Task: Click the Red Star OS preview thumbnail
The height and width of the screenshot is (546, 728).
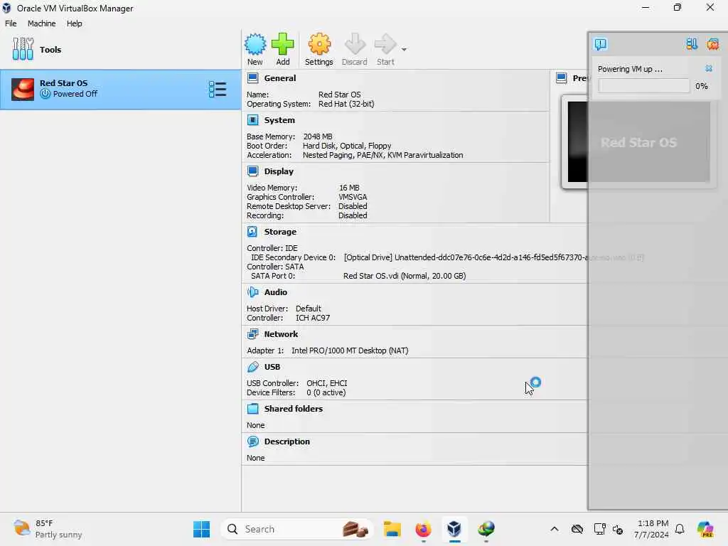Action: point(638,142)
